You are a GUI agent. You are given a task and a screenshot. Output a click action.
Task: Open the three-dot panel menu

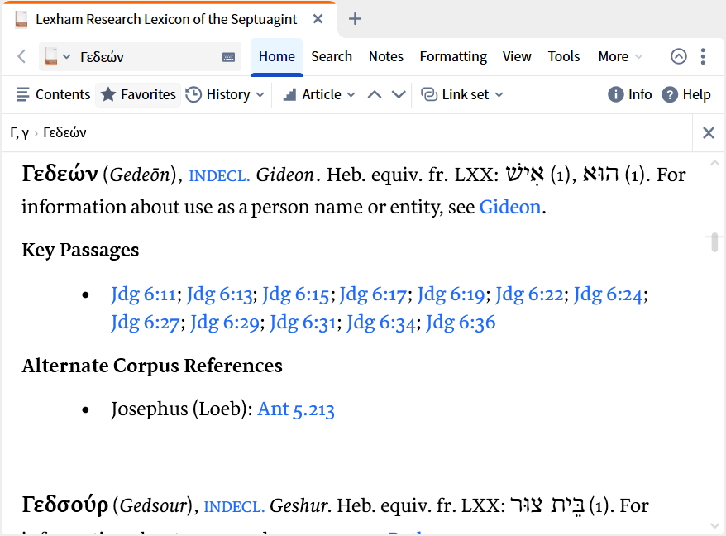pyautogui.click(x=703, y=56)
